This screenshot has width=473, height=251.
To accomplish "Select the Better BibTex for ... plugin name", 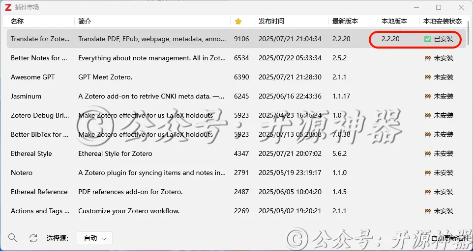I will [x=39, y=134].
